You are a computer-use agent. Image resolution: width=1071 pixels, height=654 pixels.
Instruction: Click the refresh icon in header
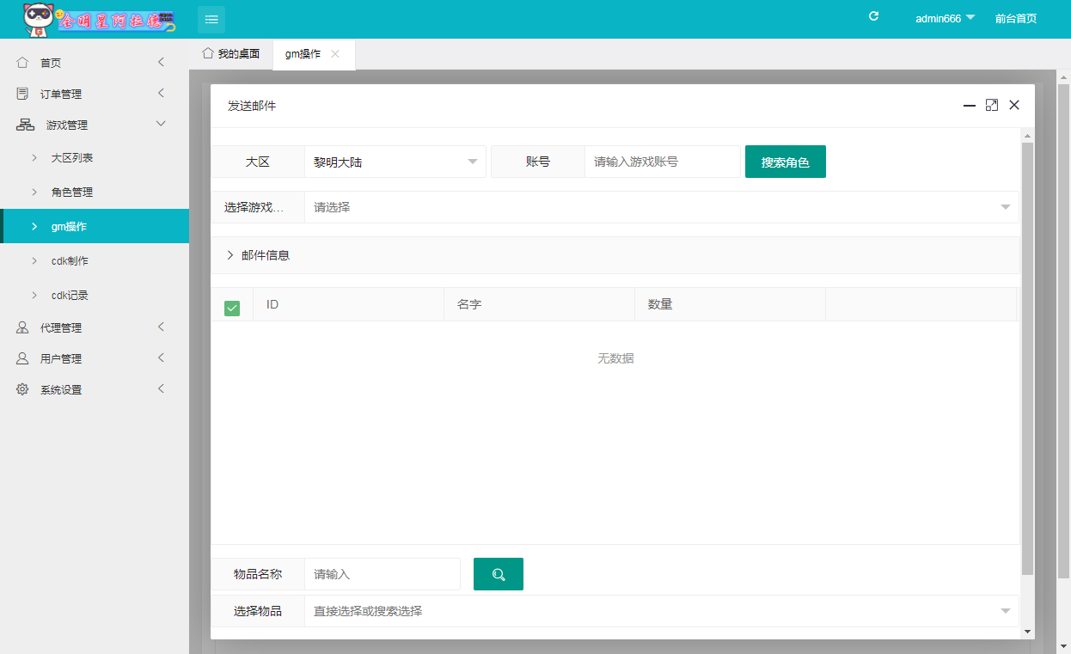pos(874,16)
